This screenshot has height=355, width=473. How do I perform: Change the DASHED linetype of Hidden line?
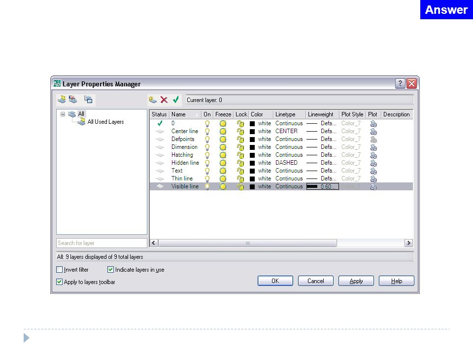[x=287, y=162]
